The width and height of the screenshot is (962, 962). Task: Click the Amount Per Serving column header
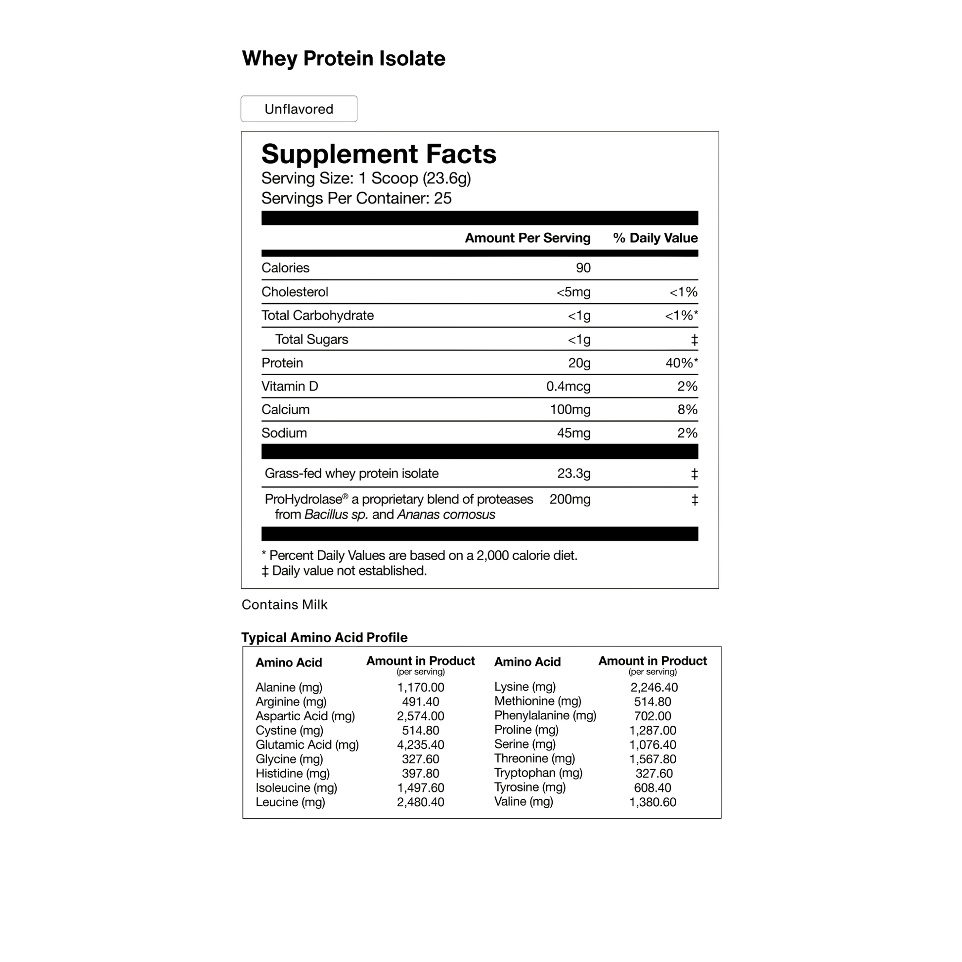(x=527, y=238)
